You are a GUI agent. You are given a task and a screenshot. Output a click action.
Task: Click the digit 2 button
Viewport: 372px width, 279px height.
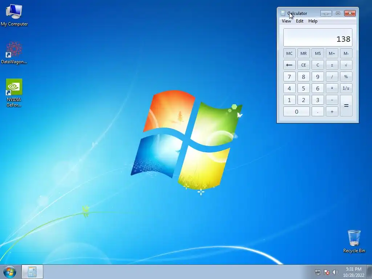click(x=303, y=100)
